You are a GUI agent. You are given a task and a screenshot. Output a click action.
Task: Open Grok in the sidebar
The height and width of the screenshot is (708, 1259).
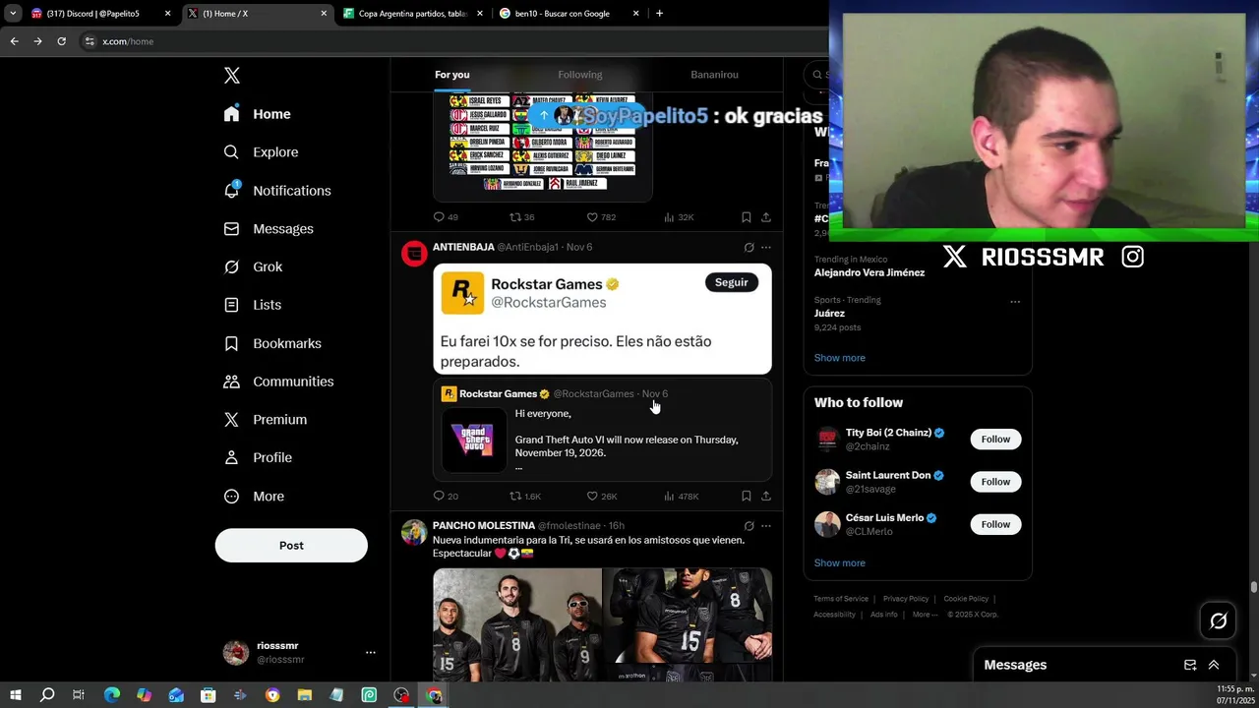pos(253,266)
